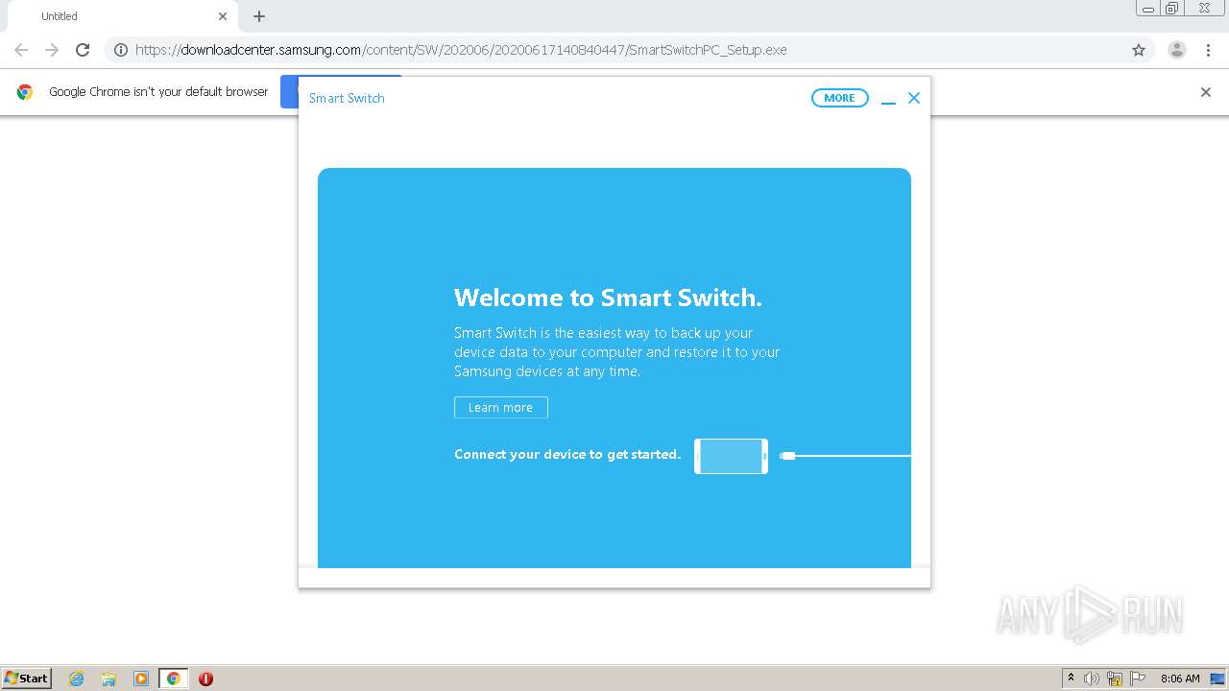1229x691 pixels.
Task: Open the red shield taskbar application
Action: pos(205,679)
